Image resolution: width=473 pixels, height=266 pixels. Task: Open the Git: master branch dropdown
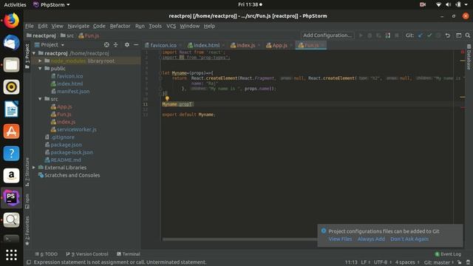coord(439,262)
